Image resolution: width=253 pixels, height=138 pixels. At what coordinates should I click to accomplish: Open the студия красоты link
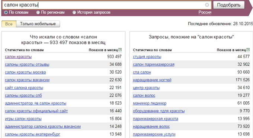tap(147, 57)
